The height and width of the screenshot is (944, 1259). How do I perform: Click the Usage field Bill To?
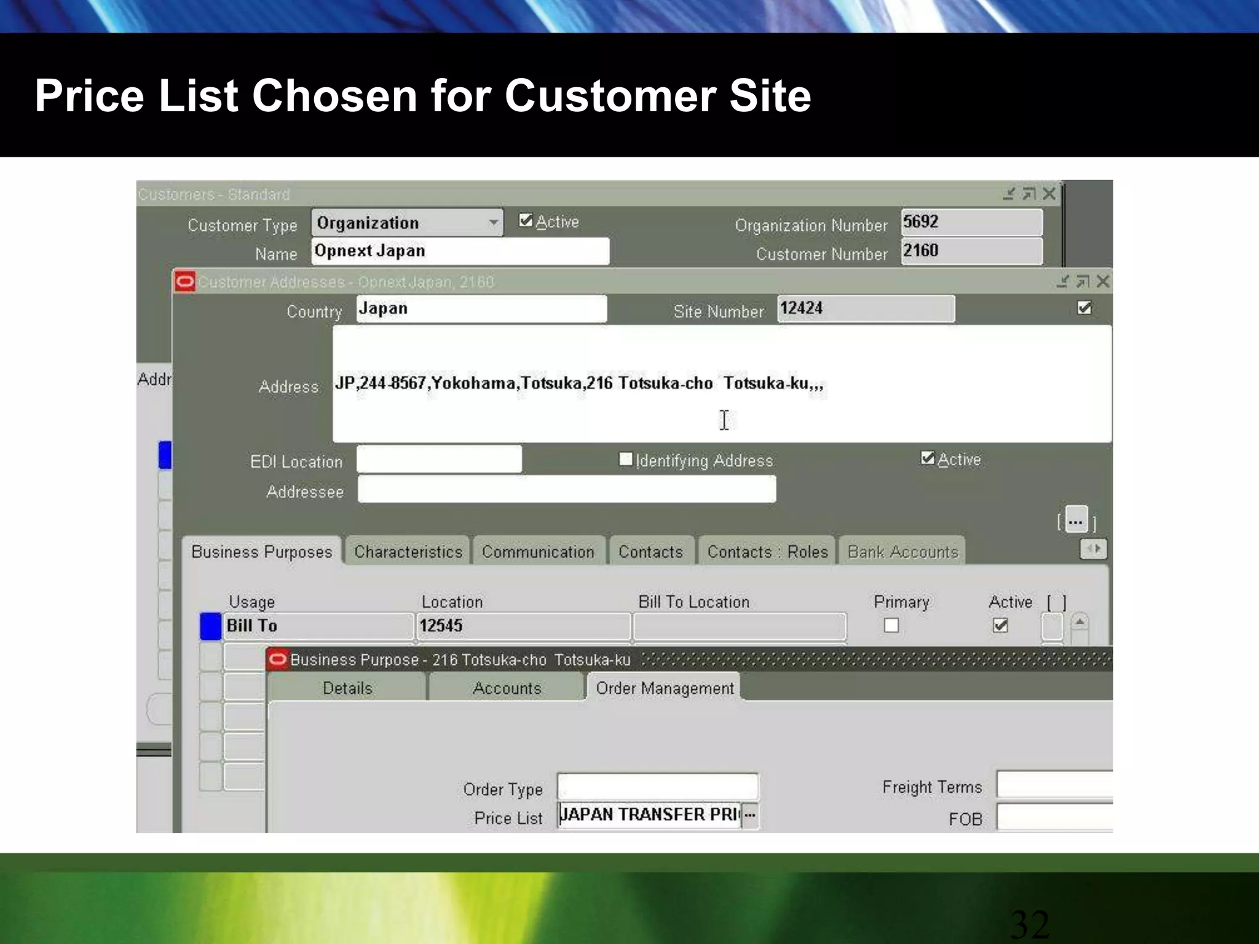pyautogui.click(x=318, y=626)
